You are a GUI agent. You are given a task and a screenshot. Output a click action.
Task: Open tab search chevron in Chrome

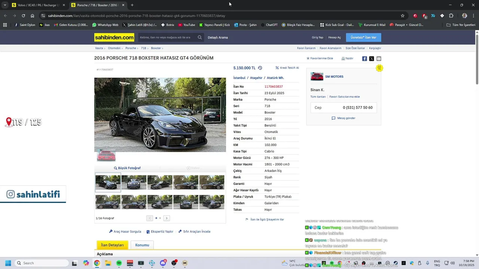click(5, 5)
